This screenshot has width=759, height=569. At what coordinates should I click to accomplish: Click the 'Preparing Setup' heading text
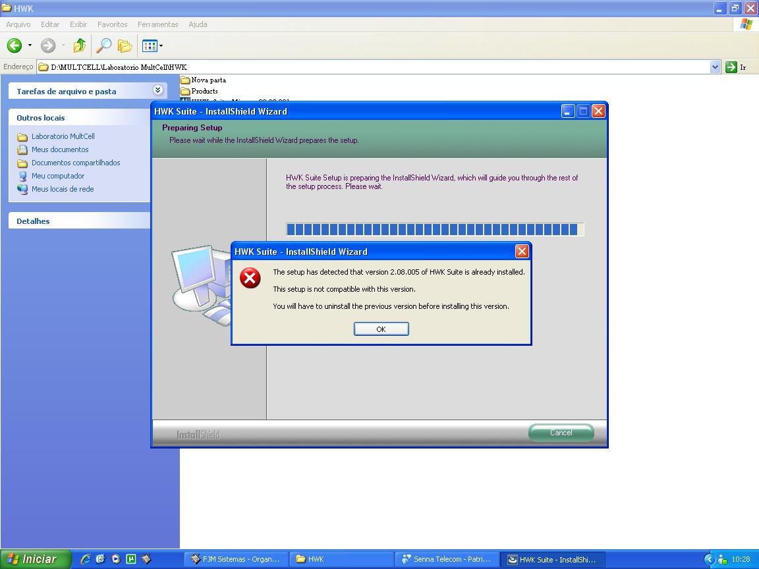click(x=192, y=128)
